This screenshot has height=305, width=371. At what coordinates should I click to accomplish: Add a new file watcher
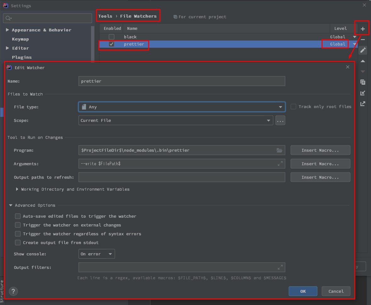362,28
